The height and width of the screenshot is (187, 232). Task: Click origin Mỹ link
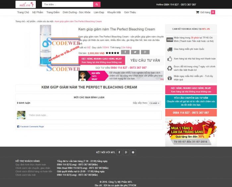(89, 48)
